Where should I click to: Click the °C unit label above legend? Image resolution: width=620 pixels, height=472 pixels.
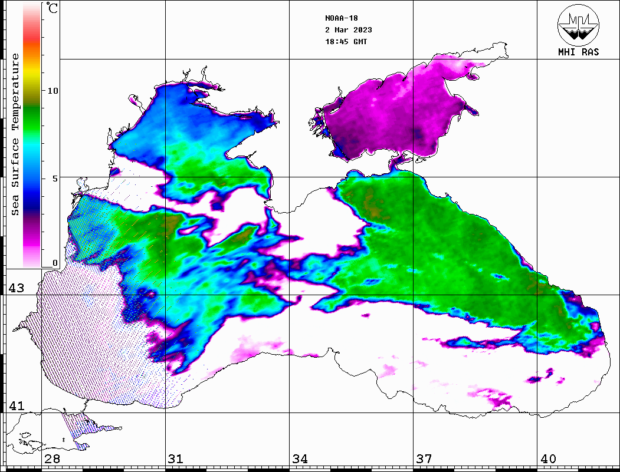pyautogui.click(x=52, y=8)
